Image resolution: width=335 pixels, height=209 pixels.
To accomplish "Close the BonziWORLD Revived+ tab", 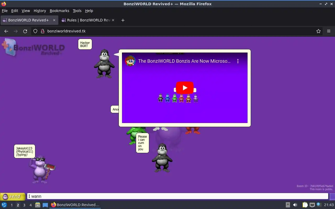I will [54, 20].
